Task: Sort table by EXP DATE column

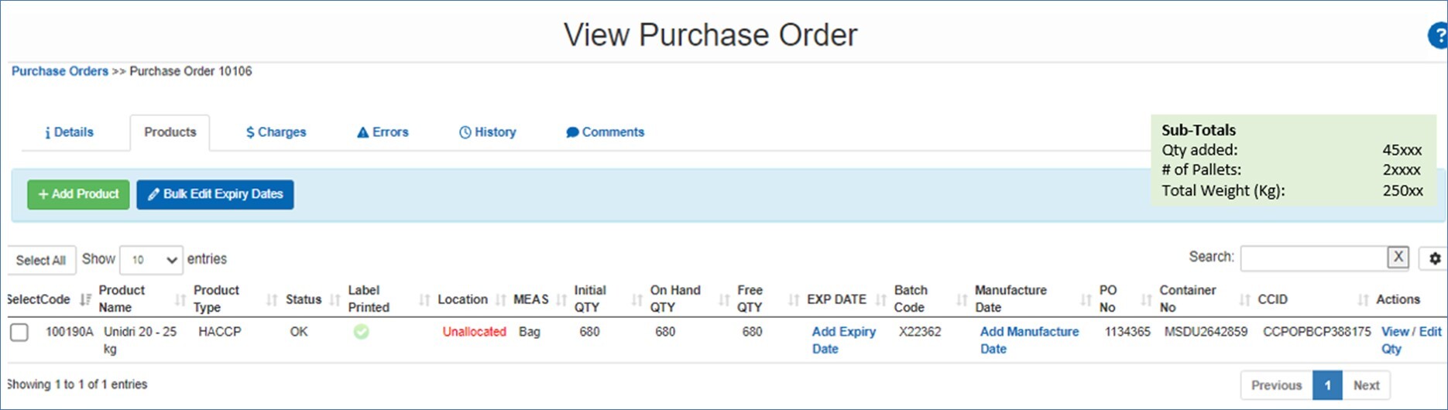Action: point(836,299)
